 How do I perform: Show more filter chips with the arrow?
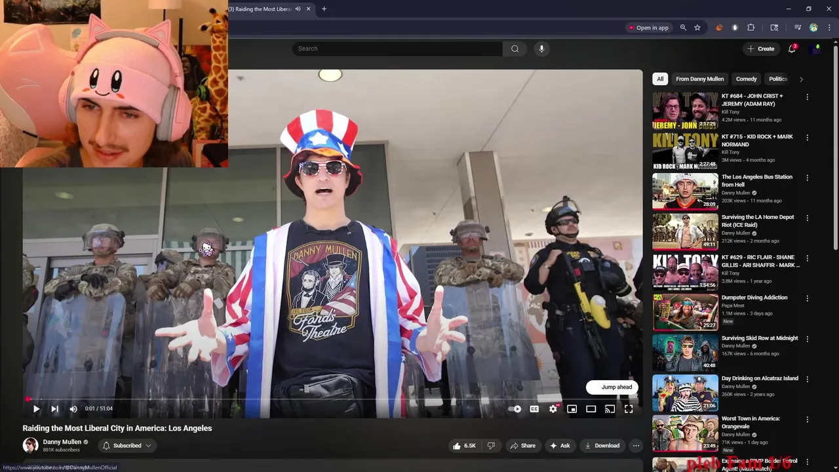pos(801,79)
